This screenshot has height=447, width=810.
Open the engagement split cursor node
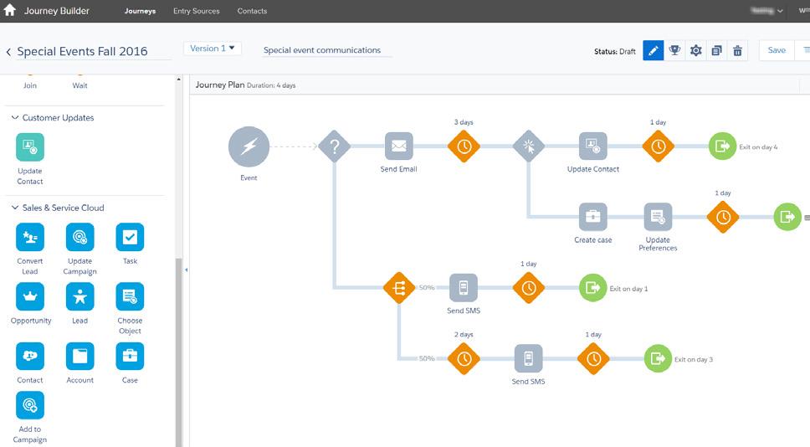pos(529,146)
